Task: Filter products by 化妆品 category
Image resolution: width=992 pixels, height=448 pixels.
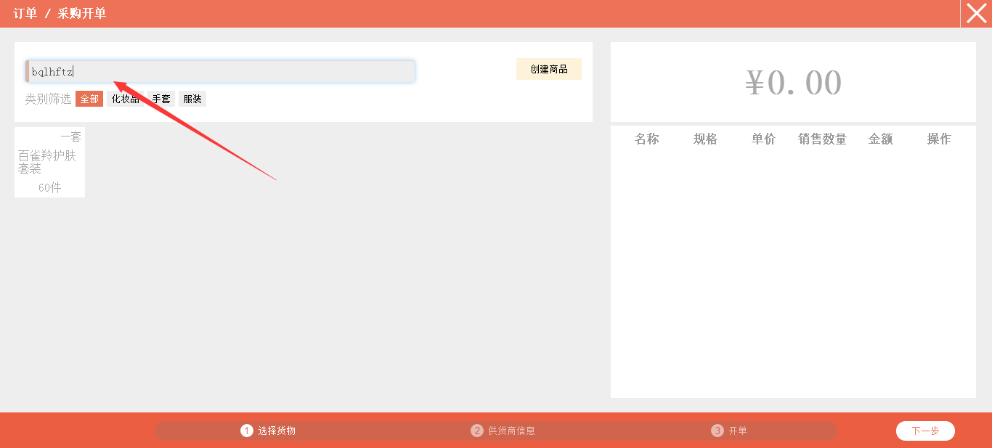Action: click(125, 99)
